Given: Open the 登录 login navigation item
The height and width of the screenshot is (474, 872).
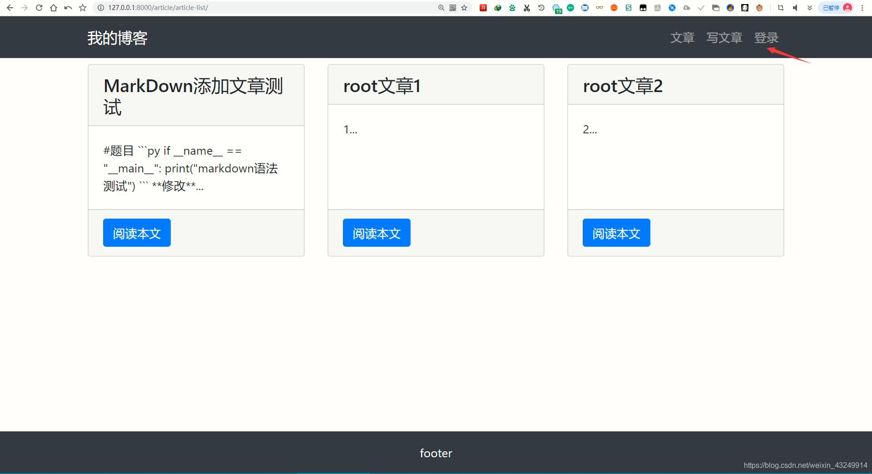Looking at the screenshot, I should tap(766, 38).
